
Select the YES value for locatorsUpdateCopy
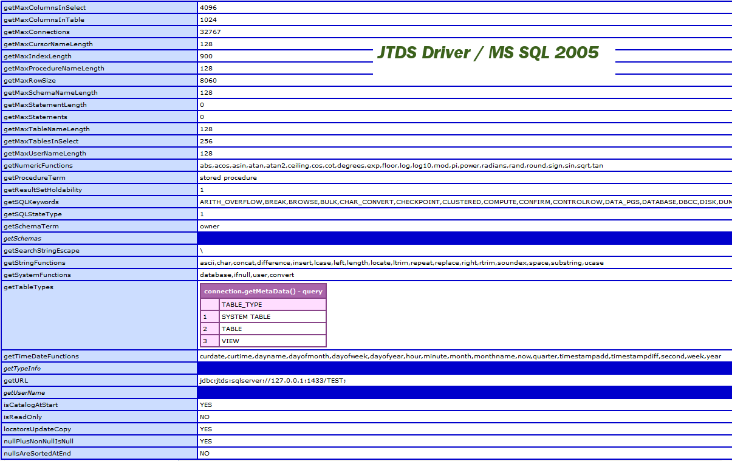pos(206,429)
